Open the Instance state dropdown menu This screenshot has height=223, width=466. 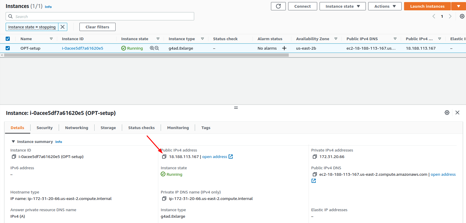[x=342, y=6]
